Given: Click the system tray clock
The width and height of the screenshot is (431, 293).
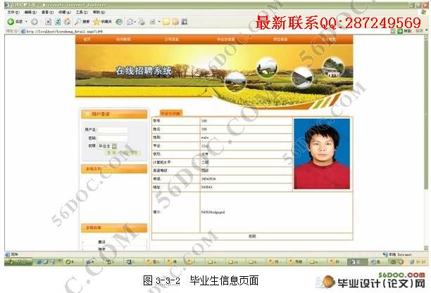Looking at the screenshot, I should click(x=421, y=262).
